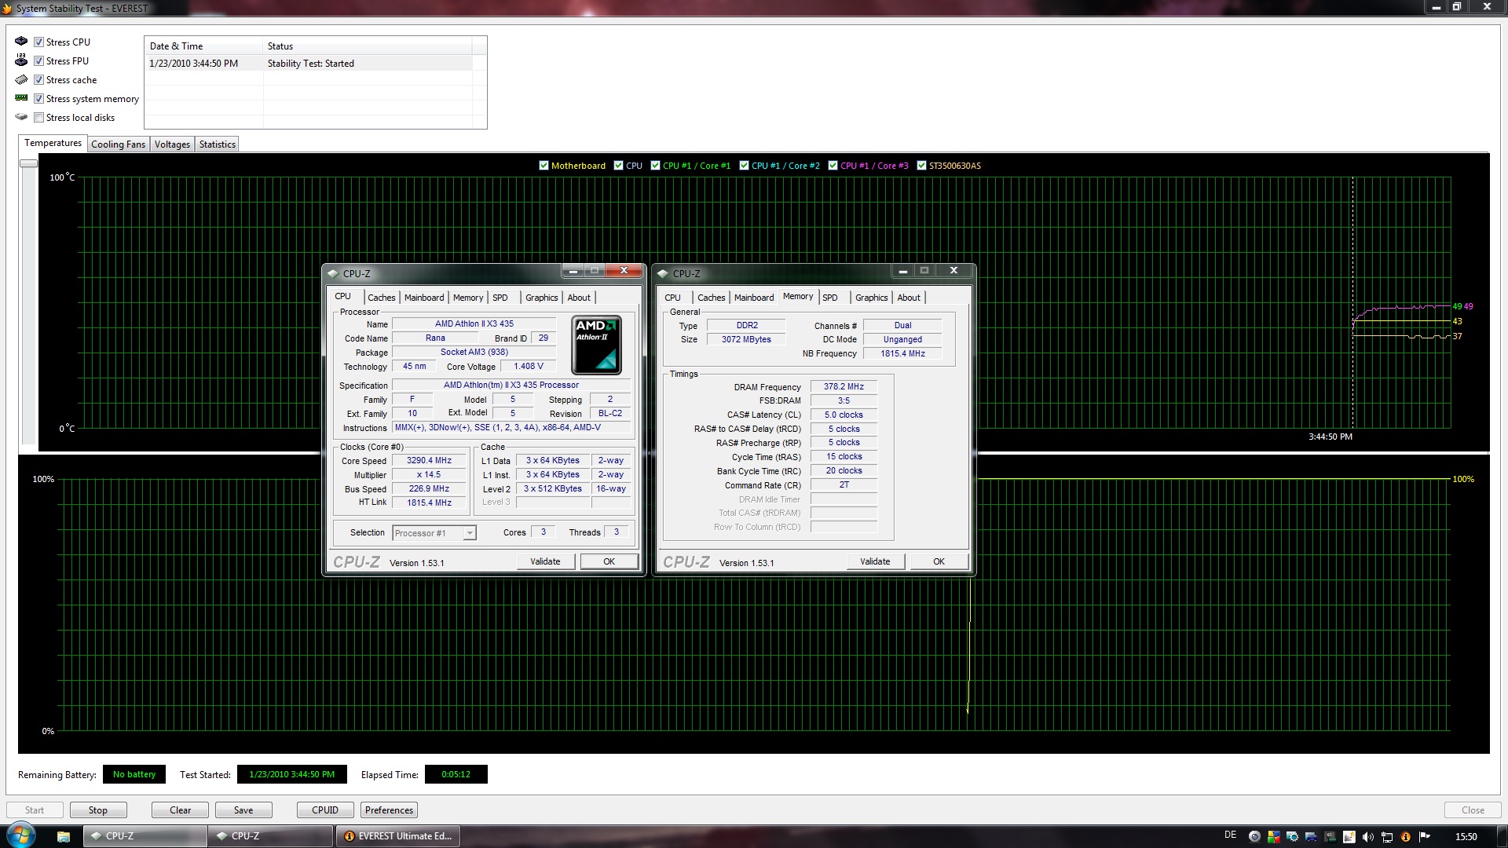
Task: Open the network connection tray icon
Action: pos(1386,836)
